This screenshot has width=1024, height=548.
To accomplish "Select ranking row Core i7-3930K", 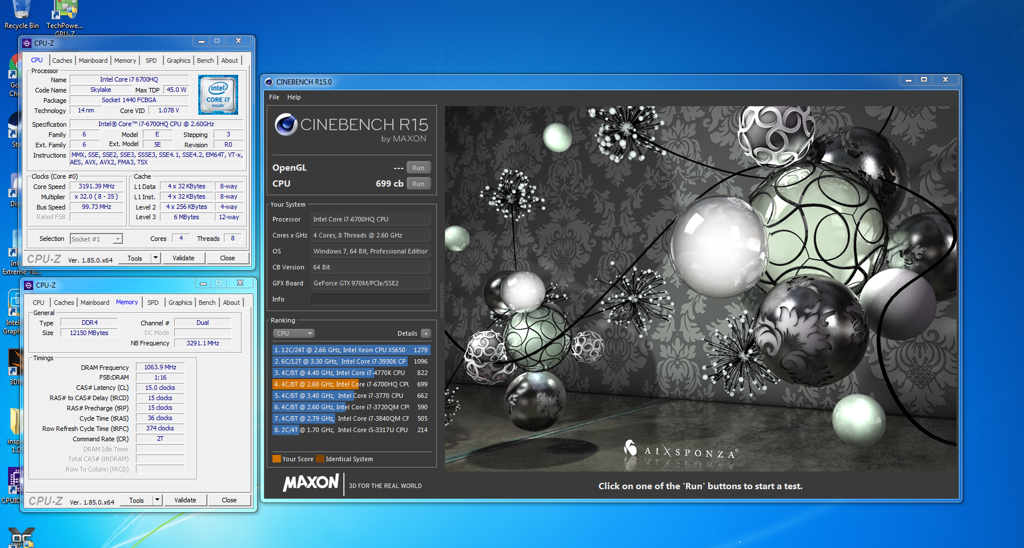I will (x=351, y=361).
